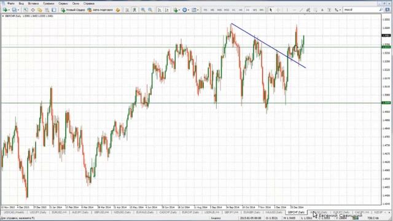Select the M5 timeframe button

(x=212, y=10)
